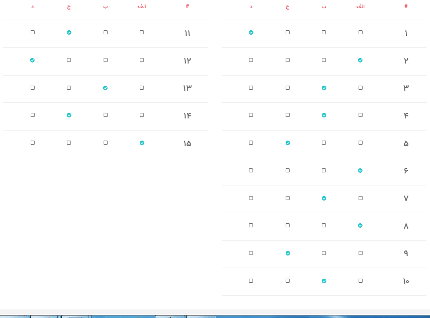Image resolution: width=430 pixels, height=318 pixels.
Task: Tick option د in question 14 row
Action: point(33,115)
